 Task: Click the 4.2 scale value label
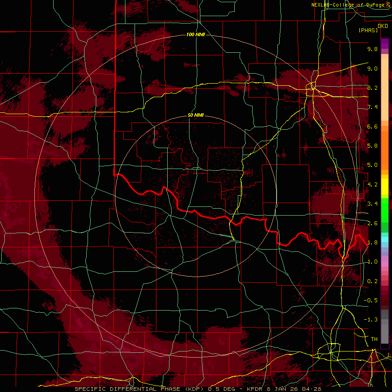coord(372,184)
